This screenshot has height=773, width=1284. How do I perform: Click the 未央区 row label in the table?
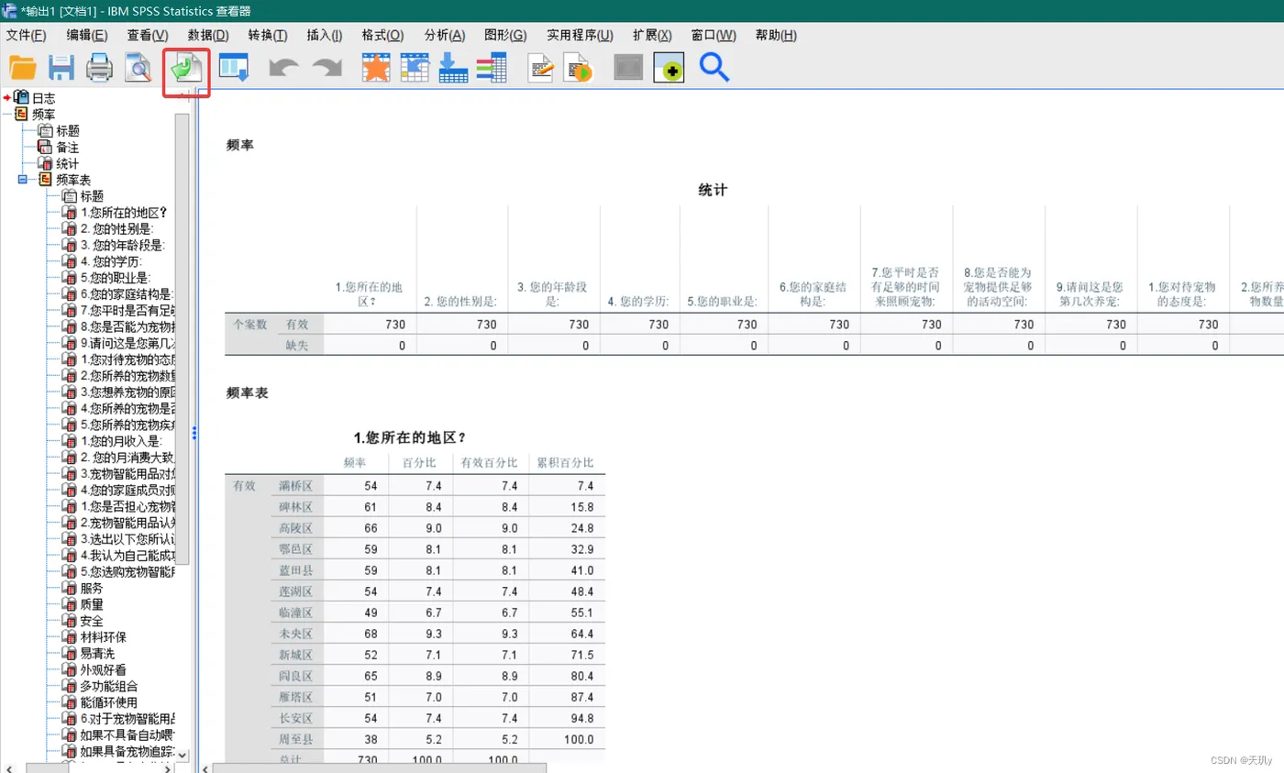tap(295, 634)
